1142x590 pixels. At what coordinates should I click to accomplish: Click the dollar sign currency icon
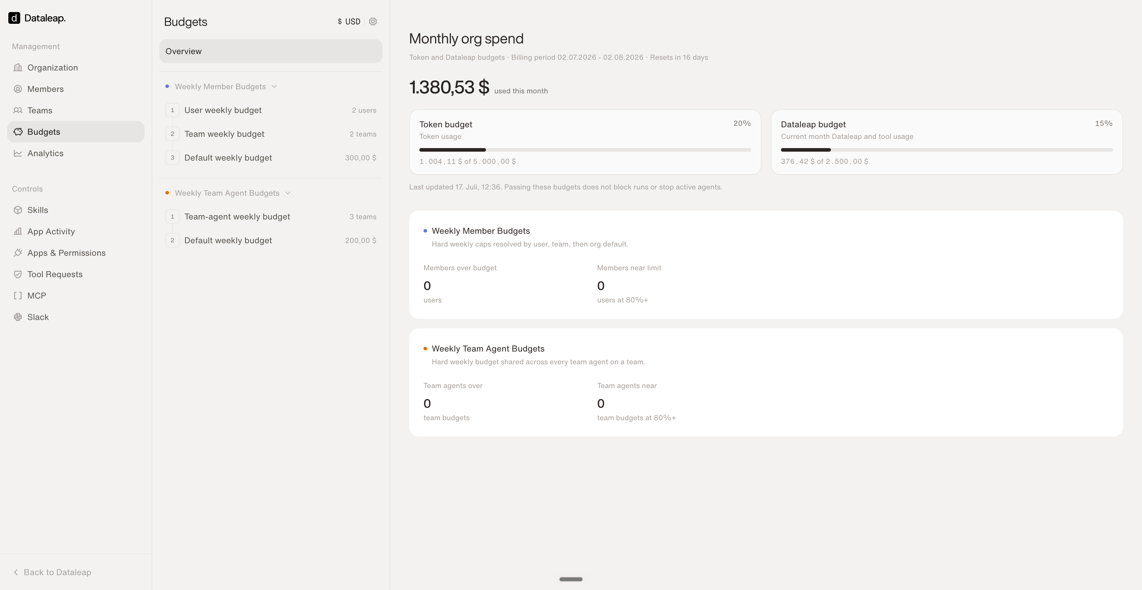click(x=340, y=21)
